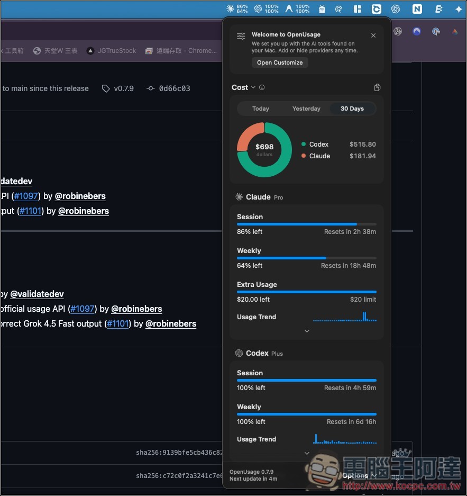Click the green Codex legend dot
The image size is (467, 496).
[304, 144]
